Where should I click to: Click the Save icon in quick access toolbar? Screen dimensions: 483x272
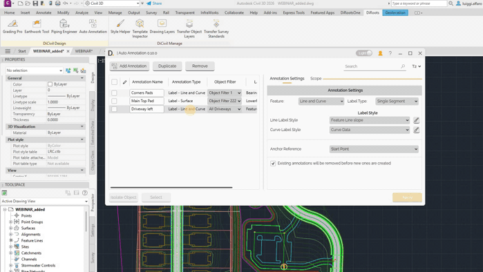click(x=35, y=3)
